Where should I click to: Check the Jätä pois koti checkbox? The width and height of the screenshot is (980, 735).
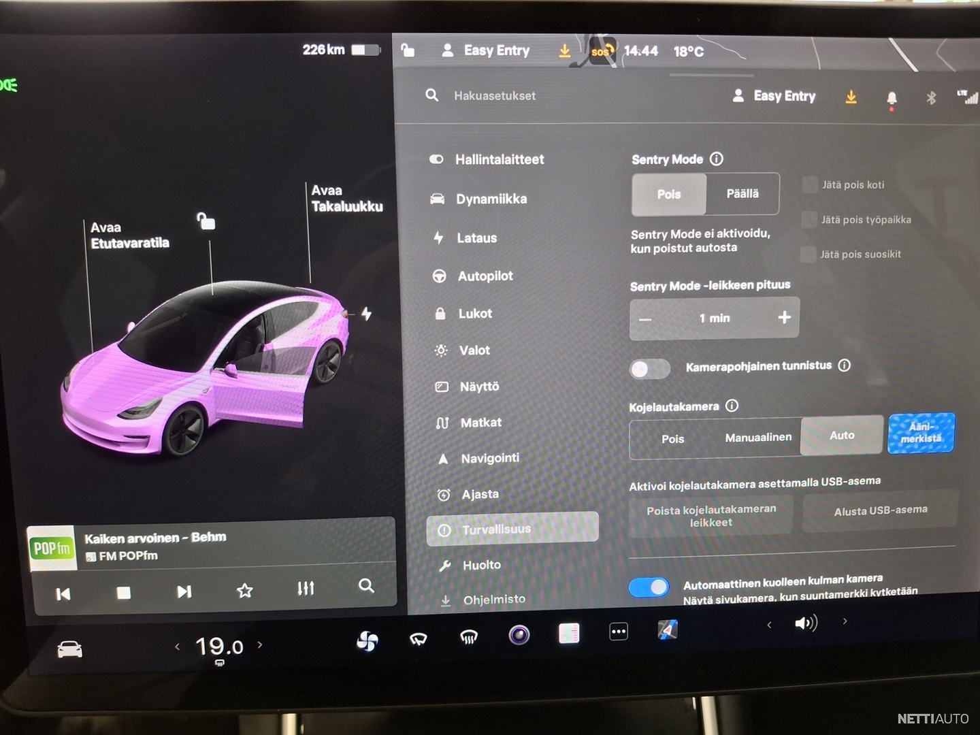[810, 184]
